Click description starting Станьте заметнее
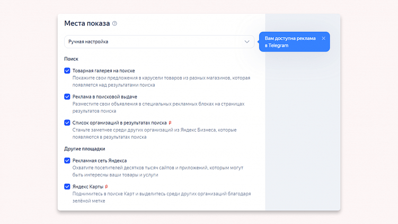The width and height of the screenshot is (398, 224). pos(155,133)
